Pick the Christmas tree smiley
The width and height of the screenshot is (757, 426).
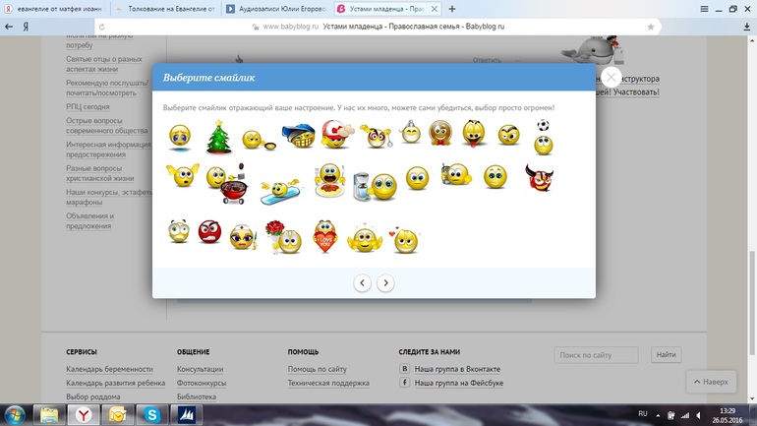217,137
